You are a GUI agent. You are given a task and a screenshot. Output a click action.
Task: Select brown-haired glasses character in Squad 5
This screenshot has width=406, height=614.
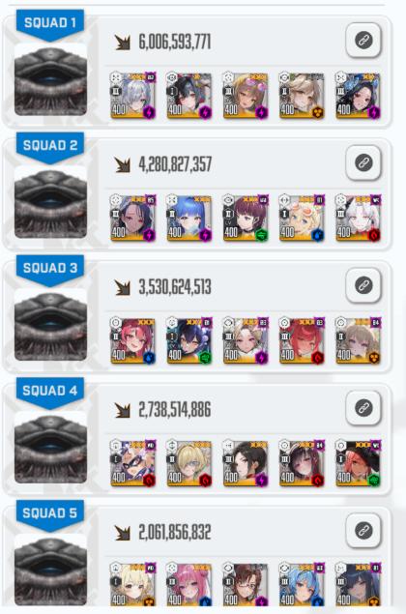246,585
